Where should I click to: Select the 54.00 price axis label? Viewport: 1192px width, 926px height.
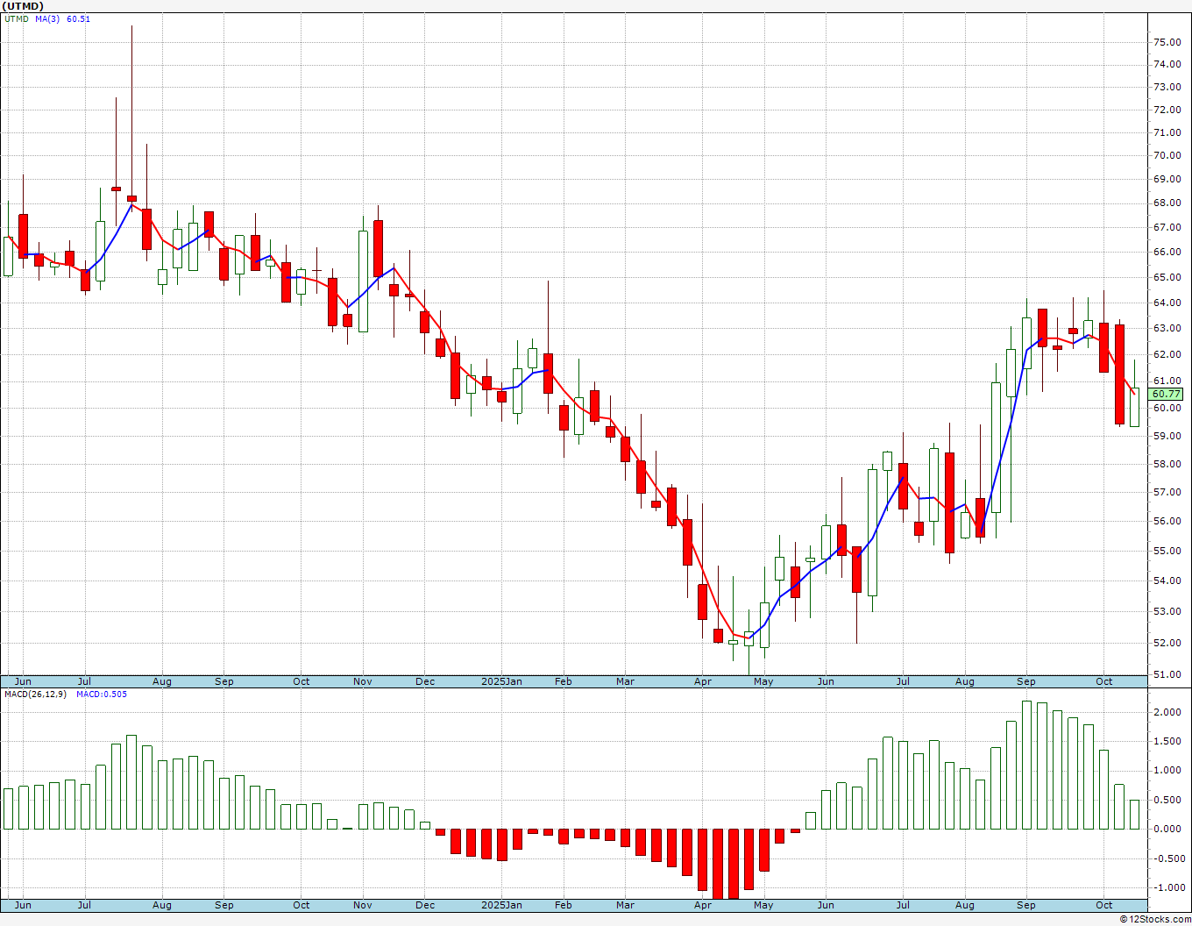point(1167,581)
